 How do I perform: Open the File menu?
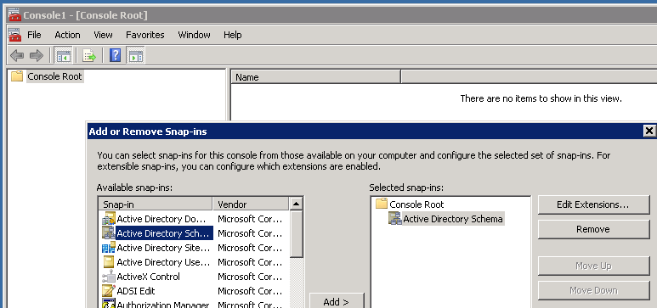34,35
